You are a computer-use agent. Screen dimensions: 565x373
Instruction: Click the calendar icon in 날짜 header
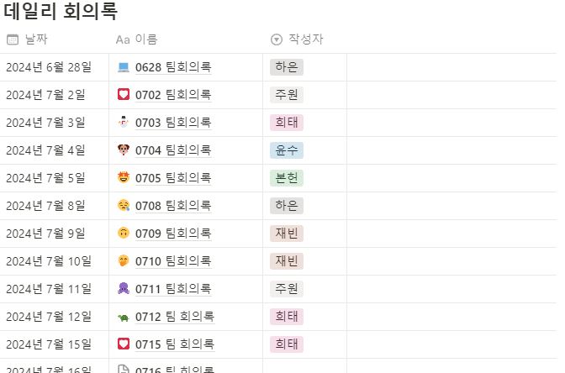tap(13, 39)
